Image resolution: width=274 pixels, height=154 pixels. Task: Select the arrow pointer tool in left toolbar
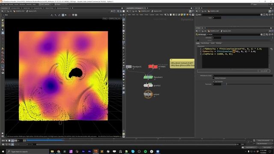3,30
